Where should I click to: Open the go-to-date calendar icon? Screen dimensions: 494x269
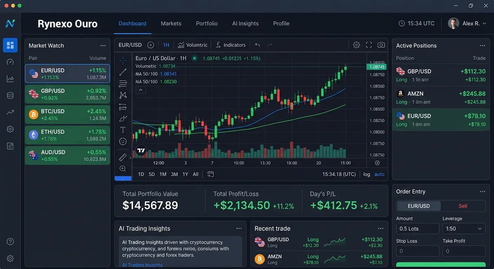(211, 174)
